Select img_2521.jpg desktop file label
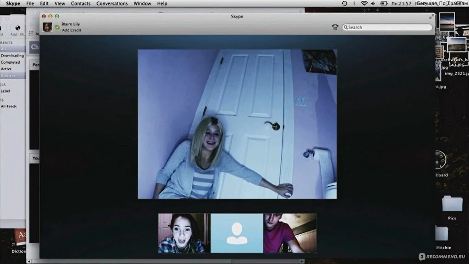The width and height of the screenshot is (469, 264). (x=457, y=74)
